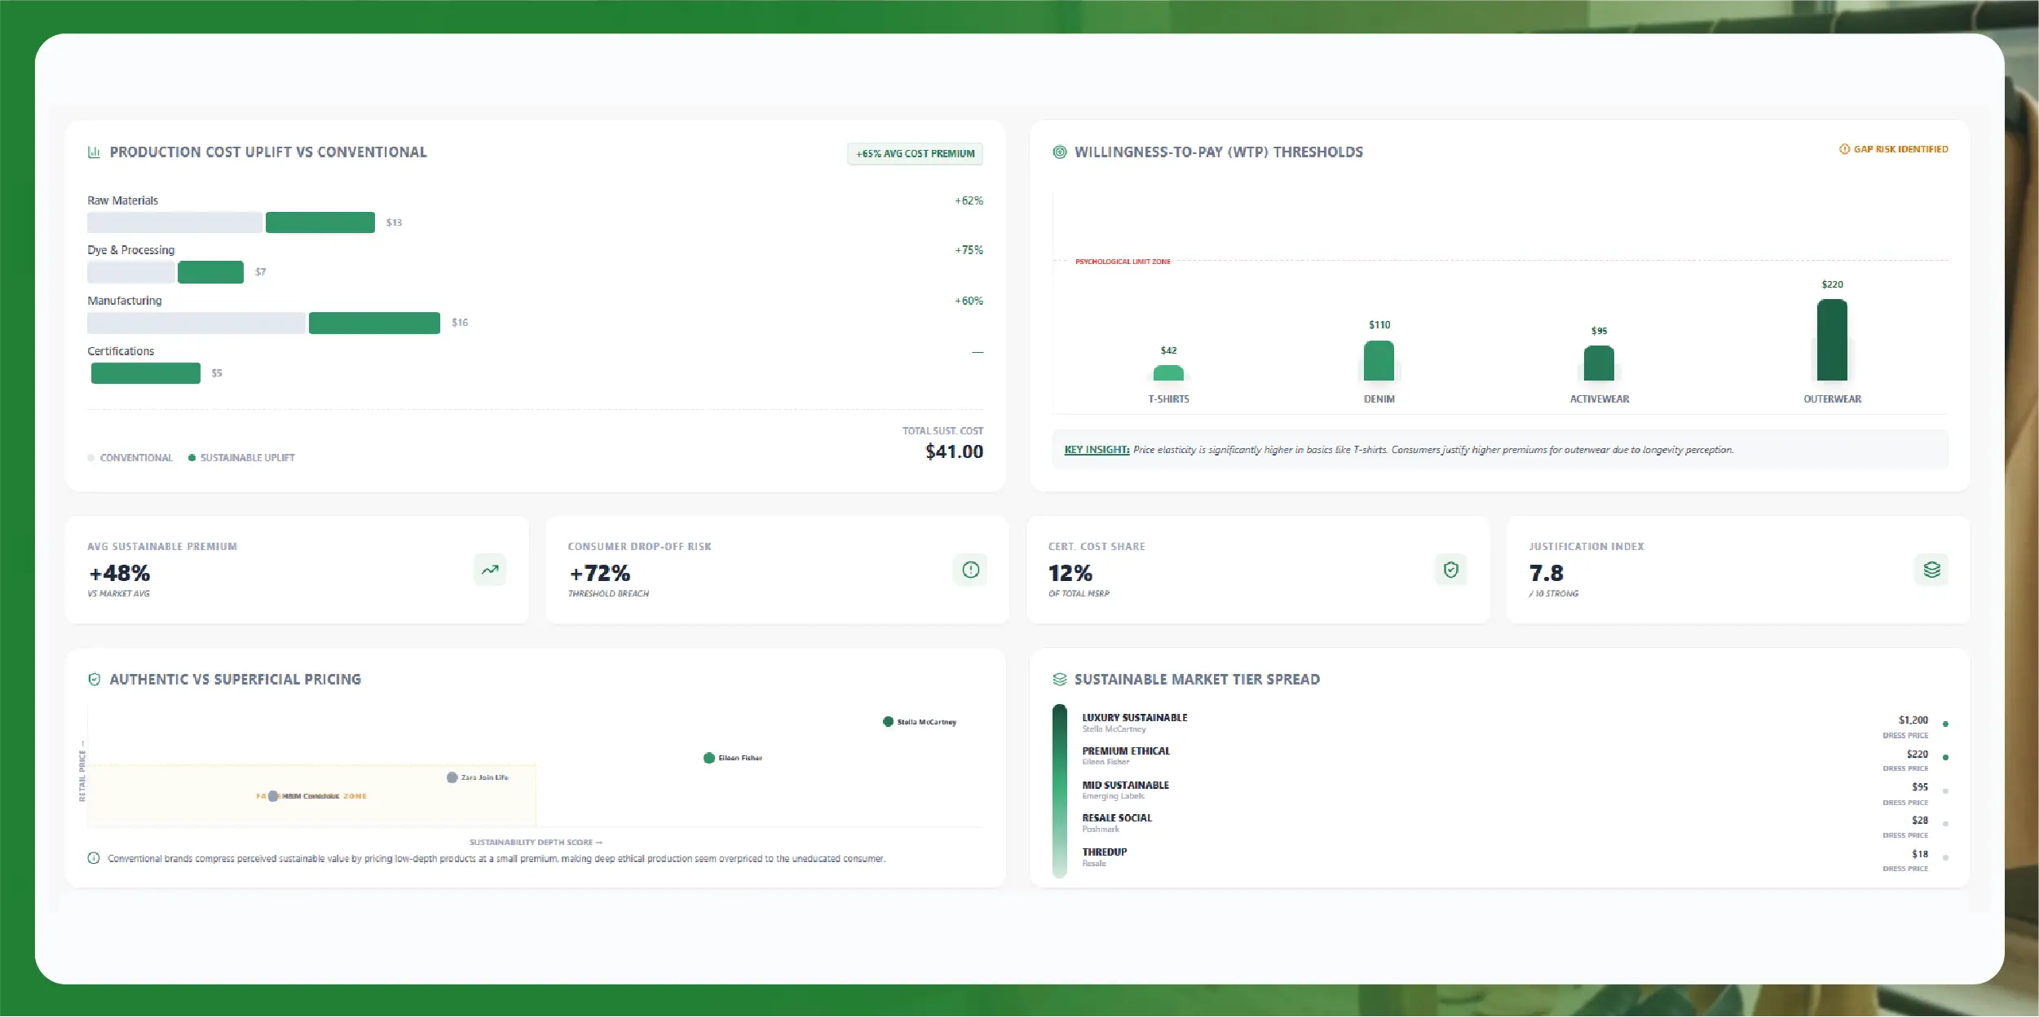Viewport: 2039px width, 1017px height.
Task: Open the Key Insight underlined link
Action: 1096,450
